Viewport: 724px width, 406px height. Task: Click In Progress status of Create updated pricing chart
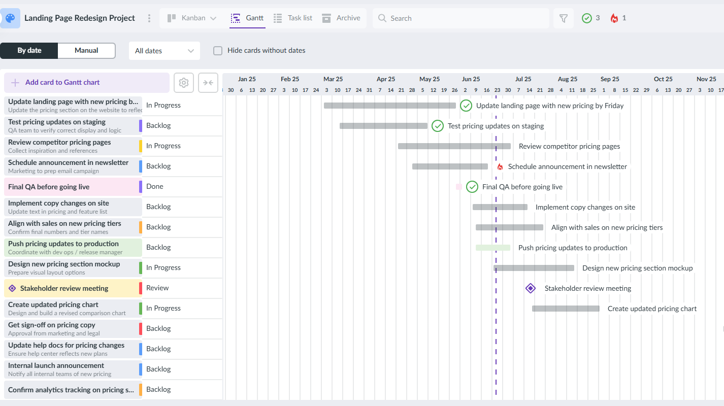coord(163,308)
